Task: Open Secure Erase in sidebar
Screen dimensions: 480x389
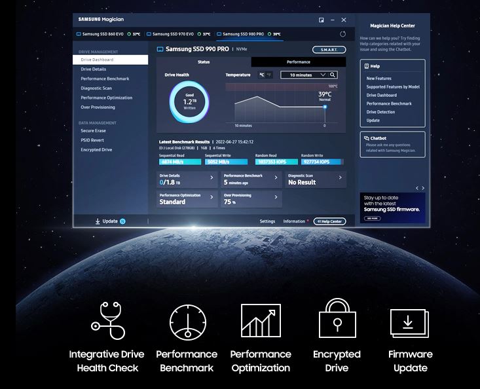Action: pyautogui.click(x=94, y=131)
